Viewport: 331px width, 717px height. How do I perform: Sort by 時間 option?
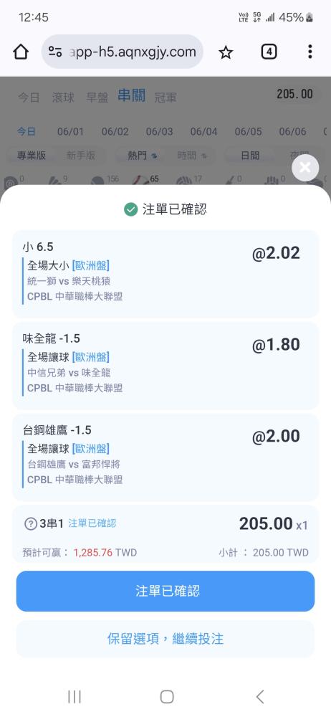tap(191, 156)
